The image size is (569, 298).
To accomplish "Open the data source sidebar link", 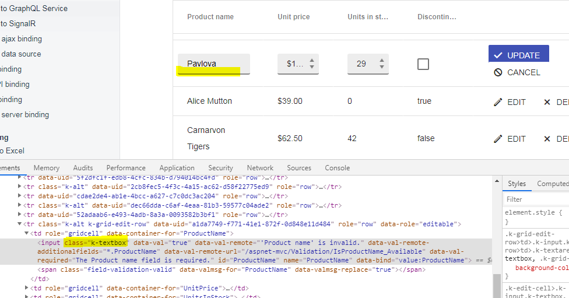I will pos(21,54).
